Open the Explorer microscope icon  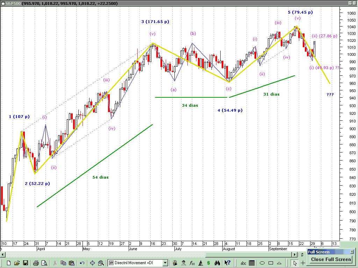(200, 263)
